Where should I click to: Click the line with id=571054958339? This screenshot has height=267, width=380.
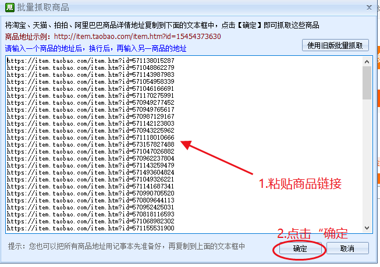pos(91,81)
